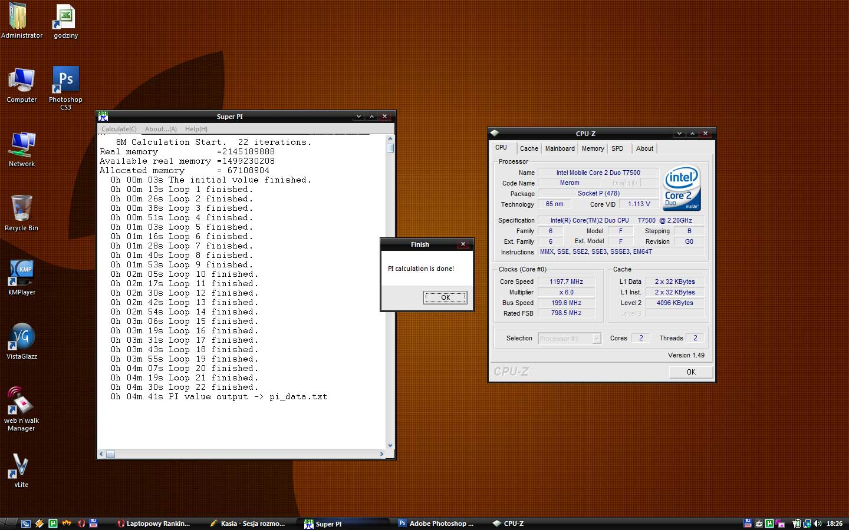Click the up arrow button in CPU-Z title bar
Viewport: 849px width, 530px height.
click(x=692, y=133)
